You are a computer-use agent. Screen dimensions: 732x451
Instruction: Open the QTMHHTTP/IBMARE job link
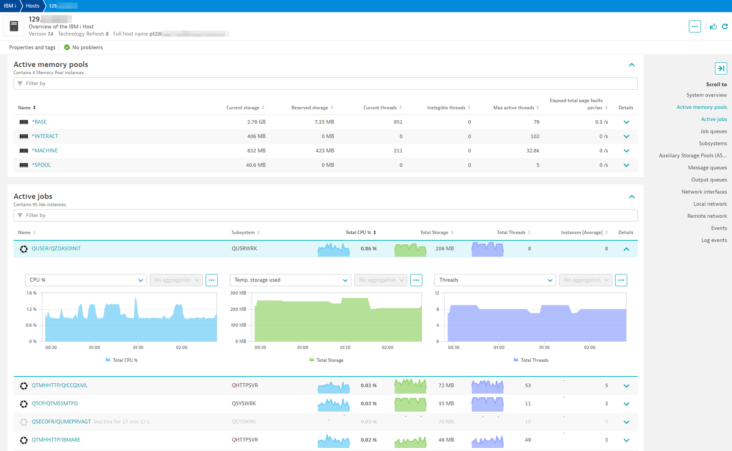coord(56,440)
